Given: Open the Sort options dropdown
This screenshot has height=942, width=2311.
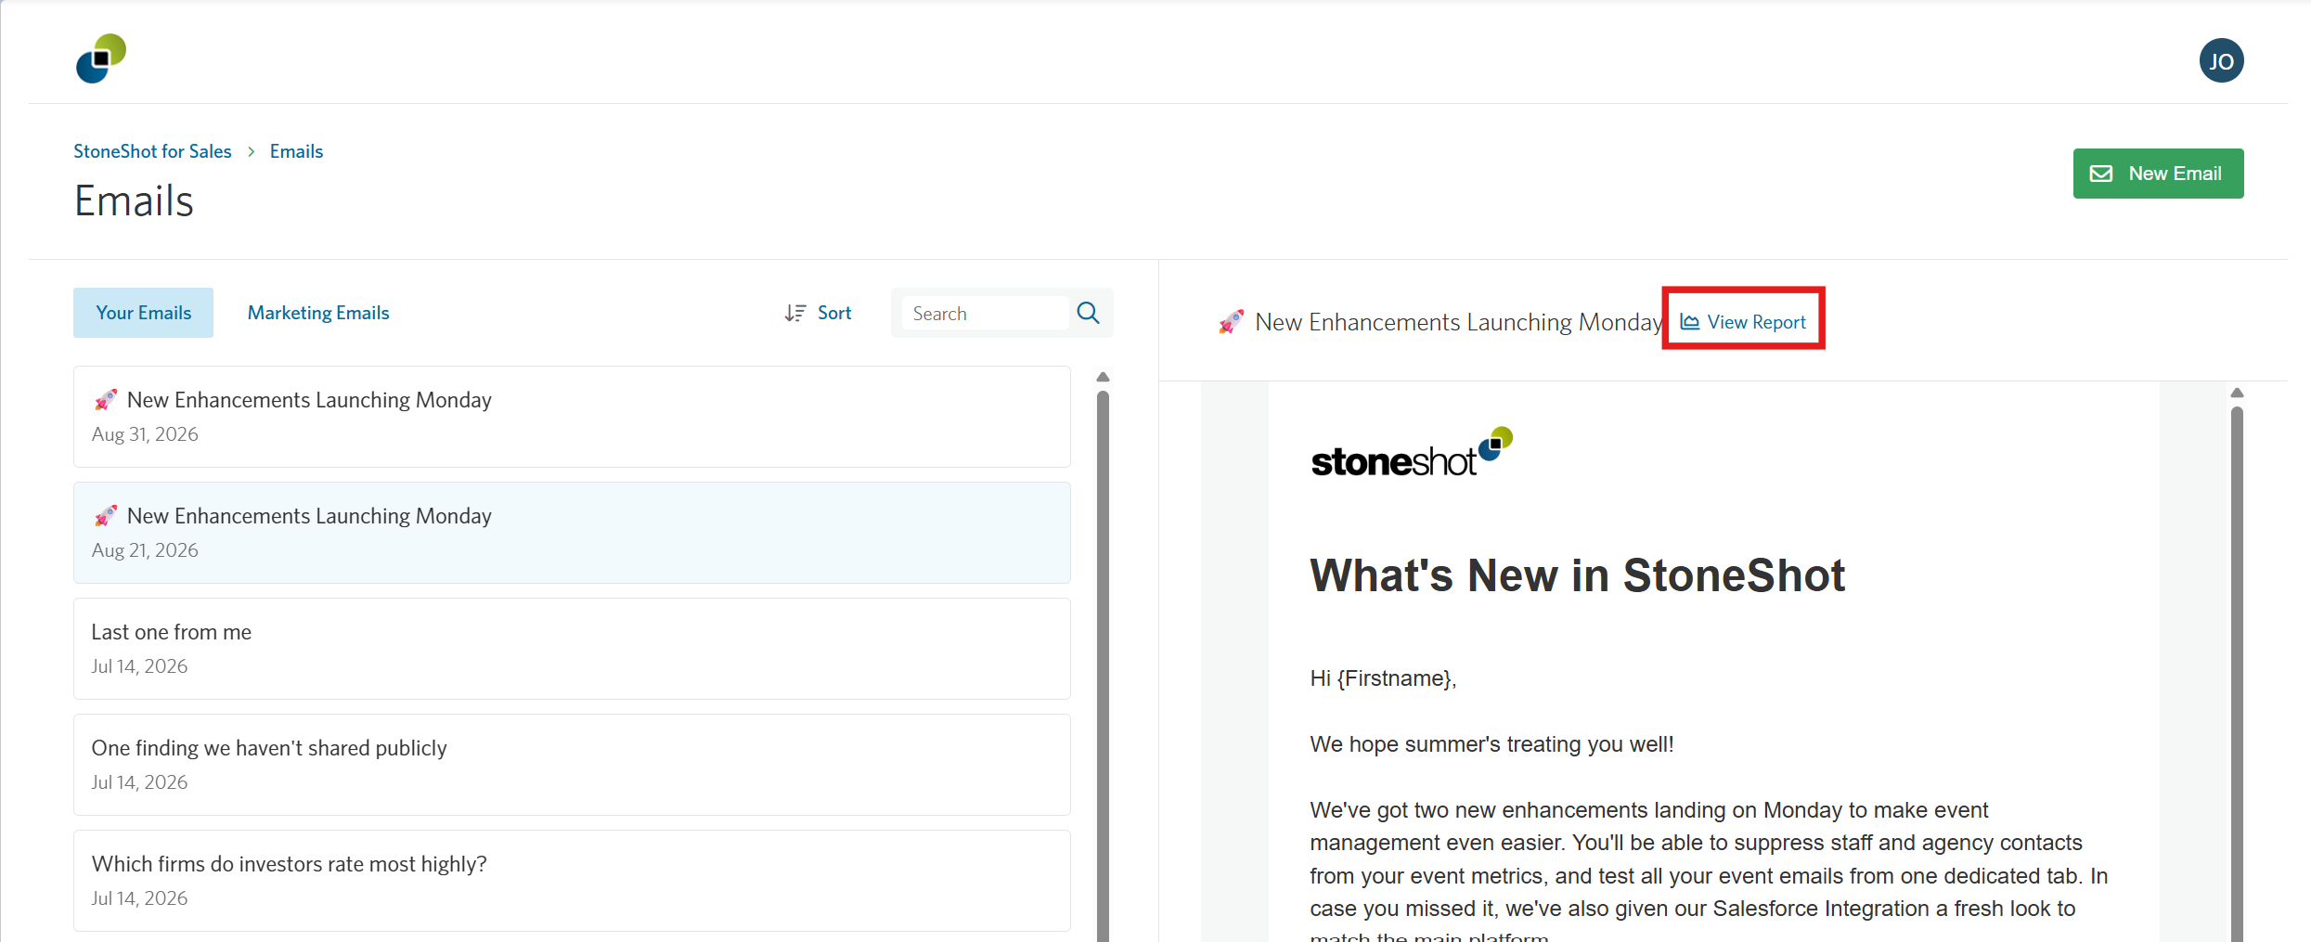Looking at the screenshot, I should [818, 313].
